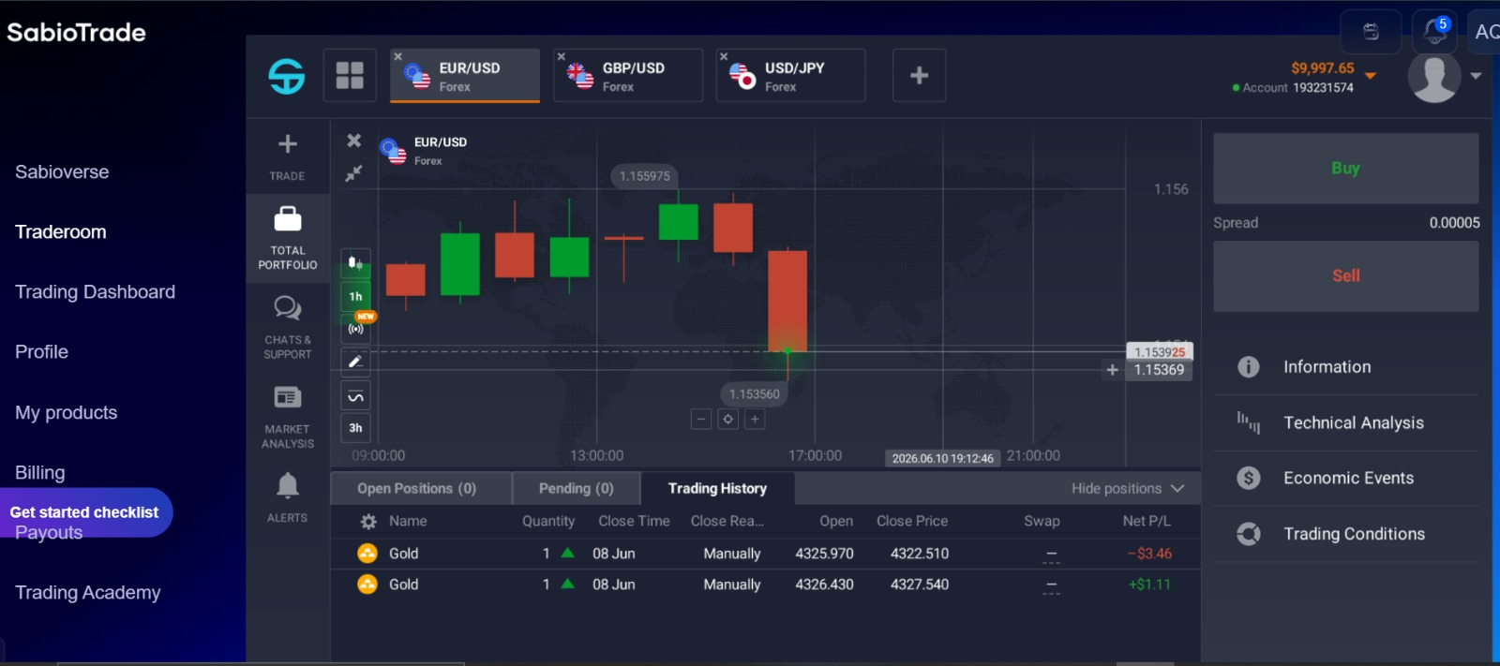
Task: Open Get started checklist button
Action: (x=84, y=512)
